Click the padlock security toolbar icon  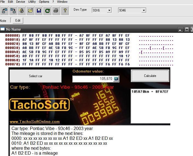click(22, 11)
